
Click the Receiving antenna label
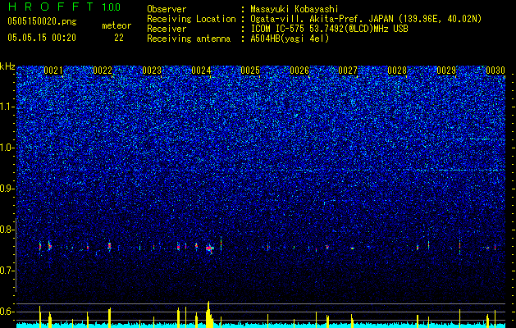pyautogui.click(x=189, y=39)
